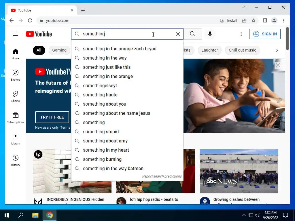Open 'Growing clashes between' video title

[x=236, y=199]
